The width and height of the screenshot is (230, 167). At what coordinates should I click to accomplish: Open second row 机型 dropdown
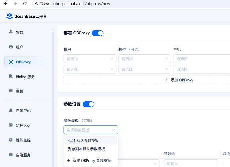coord(145,69)
